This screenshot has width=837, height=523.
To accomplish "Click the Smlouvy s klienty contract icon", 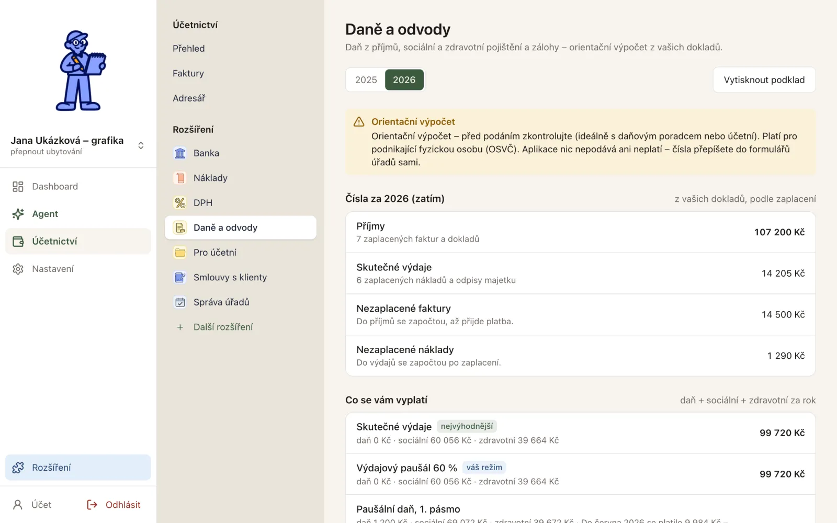I will pyautogui.click(x=180, y=277).
